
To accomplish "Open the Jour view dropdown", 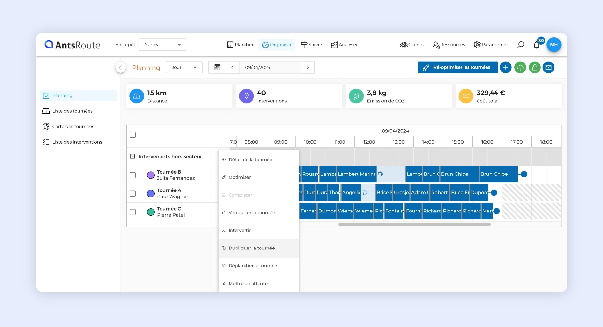I will pyautogui.click(x=184, y=67).
